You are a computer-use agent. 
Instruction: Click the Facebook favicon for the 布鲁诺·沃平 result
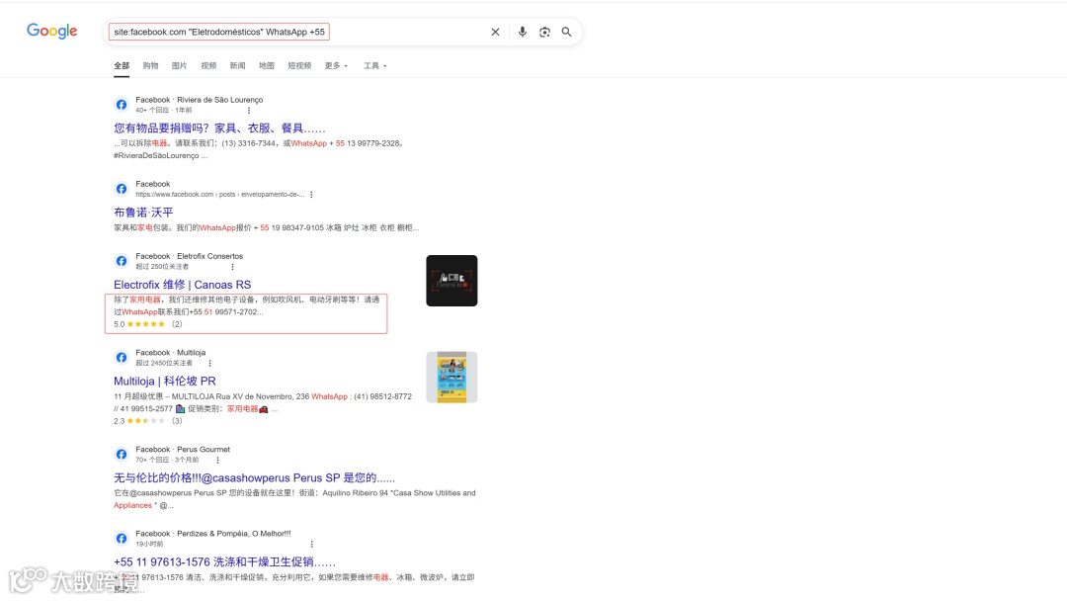pos(122,189)
